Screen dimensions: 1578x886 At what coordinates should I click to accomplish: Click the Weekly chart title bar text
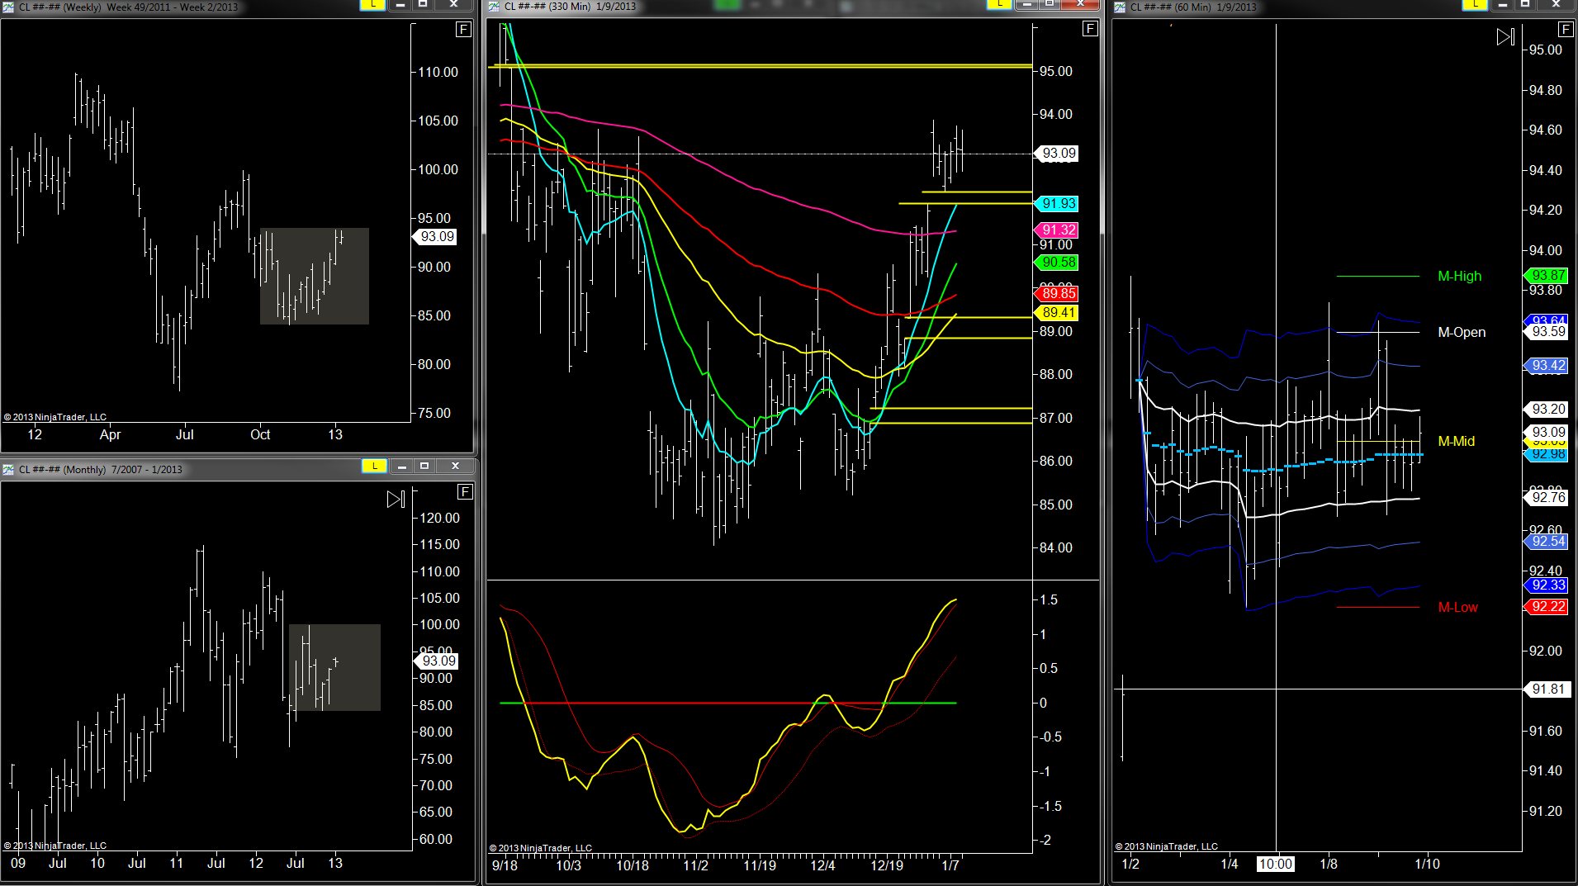click(128, 7)
